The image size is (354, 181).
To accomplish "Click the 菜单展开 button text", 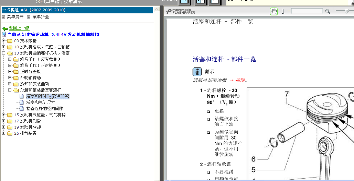I will [x=15, y=17].
